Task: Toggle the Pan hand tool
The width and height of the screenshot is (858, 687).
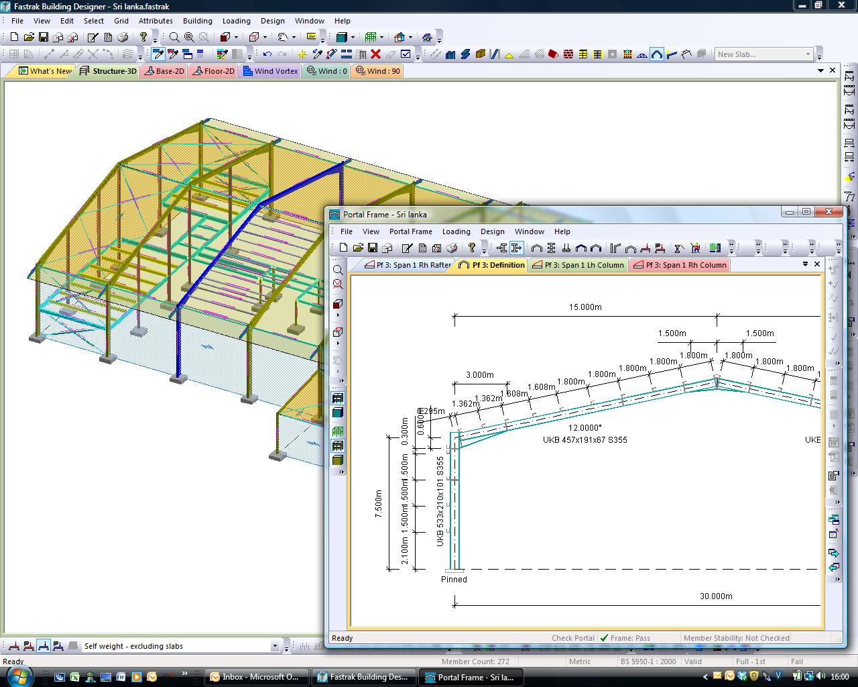Action: click(282, 38)
